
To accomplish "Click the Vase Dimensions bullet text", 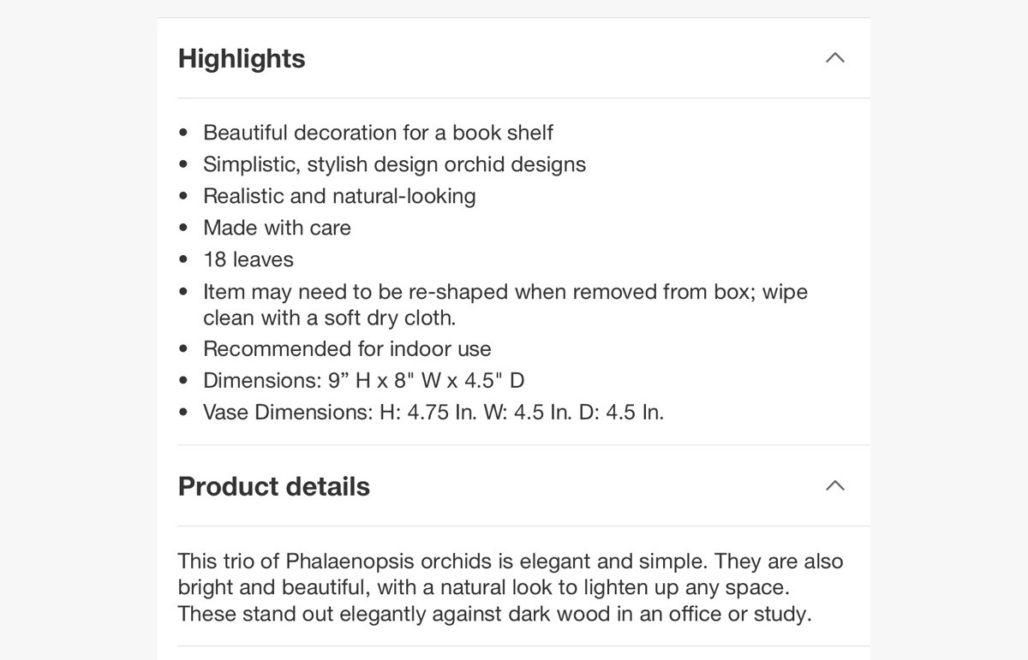I will coord(433,413).
